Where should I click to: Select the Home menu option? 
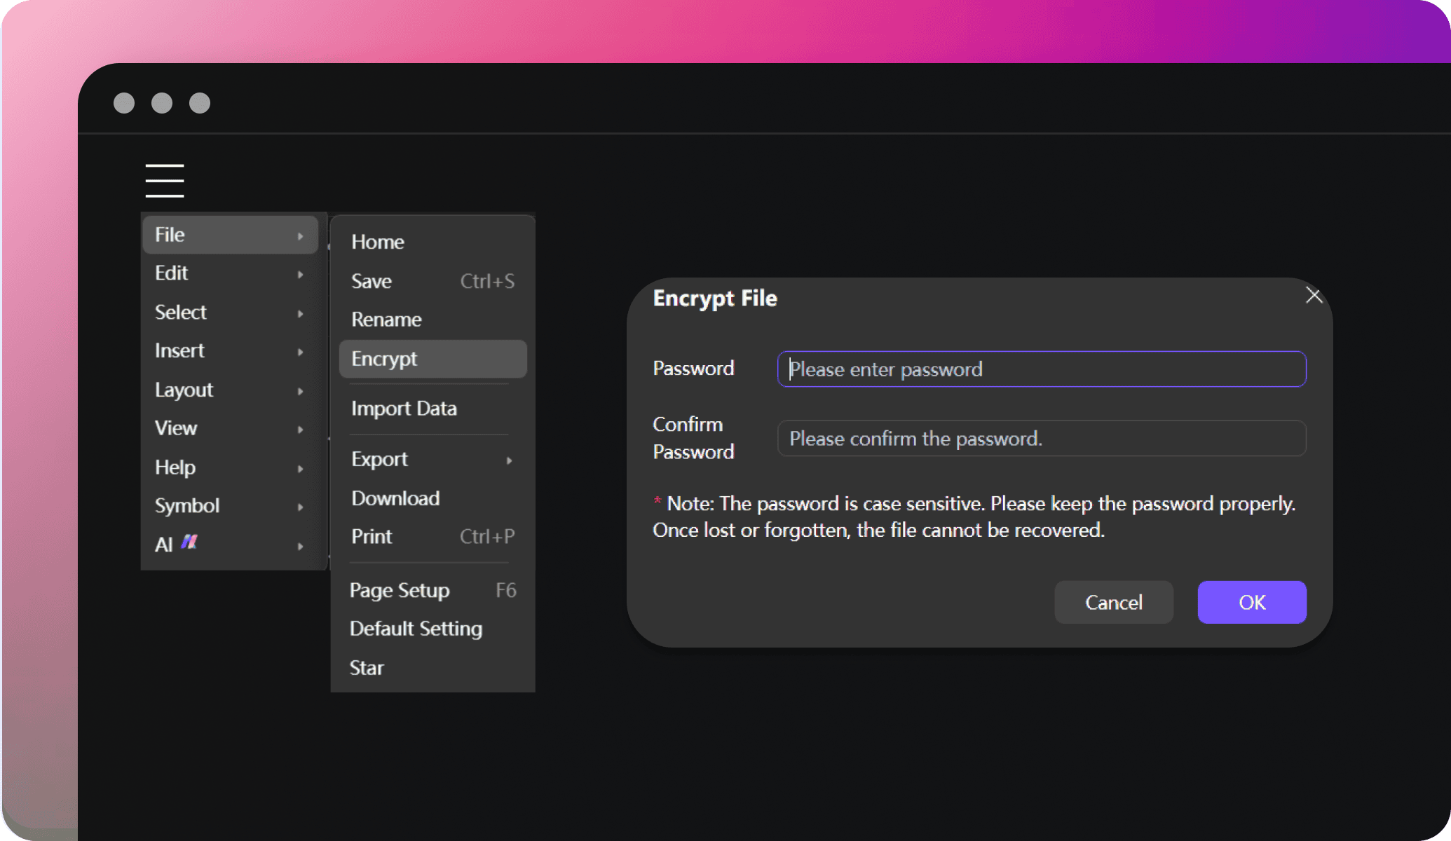tap(378, 241)
